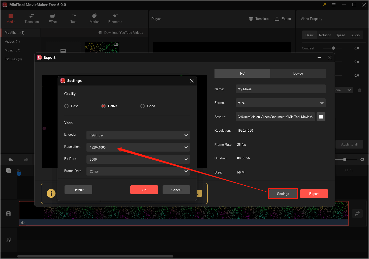Open the Rotation tab in Video Property
This screenshot has width=369, height=259.
click(x=325, y=35)
